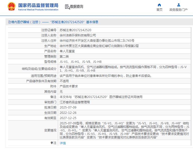
Task: Click the 注册人住所 row label
Action: (49, 41)
